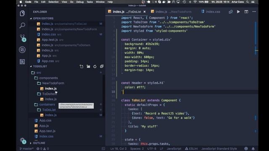Close the index.js ToDoList tab
Screen dimensions: 269x151
click(x=145, y=12)
